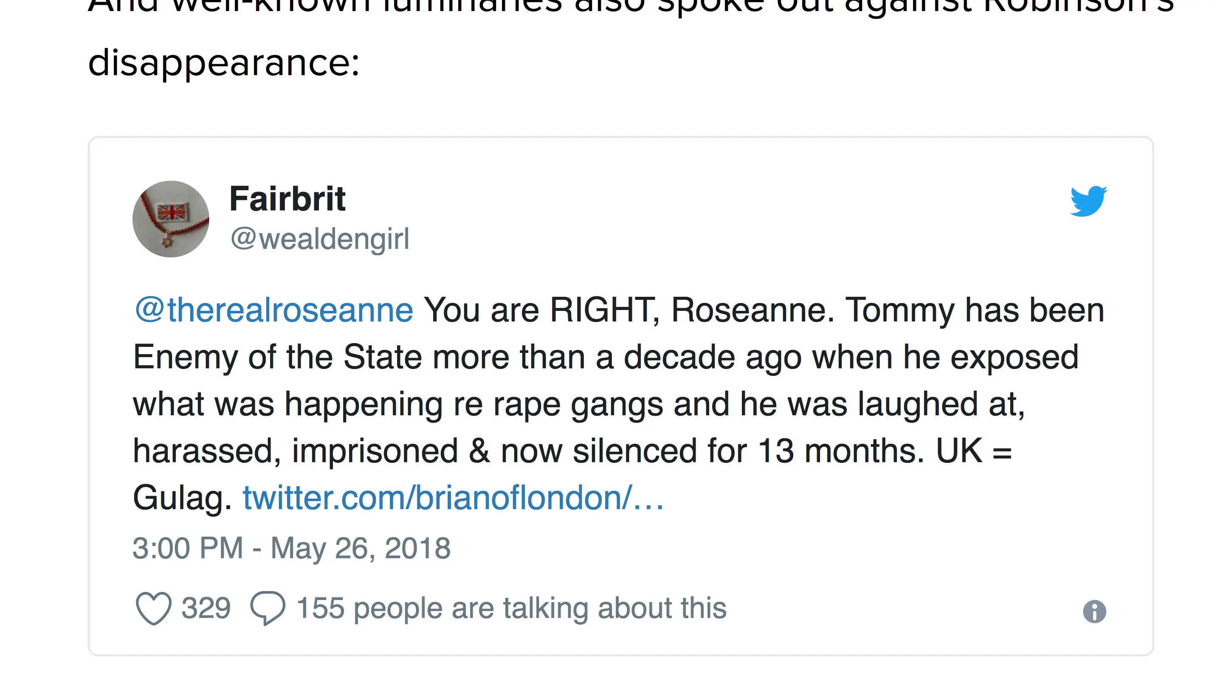Open "155 people are talking about this"
The image size is (1223, 693).
[x=512, y=608]
